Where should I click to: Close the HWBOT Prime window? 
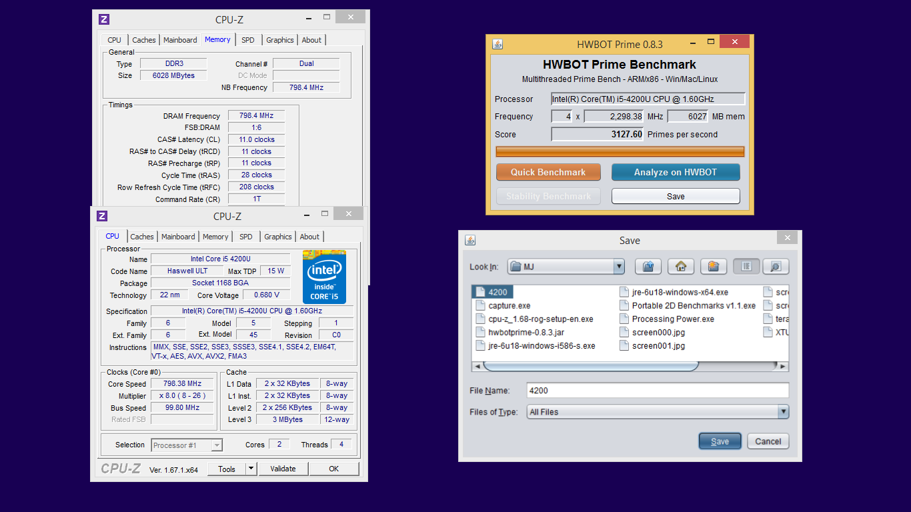coord(734,41)
